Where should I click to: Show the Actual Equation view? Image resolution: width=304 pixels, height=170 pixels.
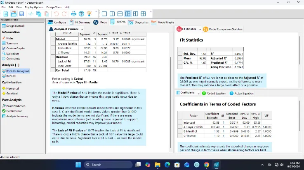pos(242,93)
